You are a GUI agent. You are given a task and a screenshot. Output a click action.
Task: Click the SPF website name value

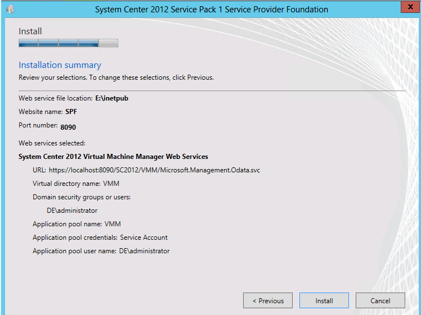[x=71, y=112]
